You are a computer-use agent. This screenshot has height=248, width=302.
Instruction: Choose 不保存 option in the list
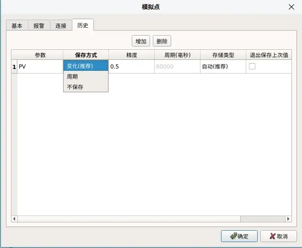[86, 87]
